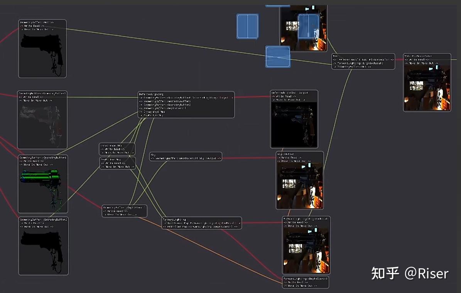
Task: Click the ForwardLighting pass node title
Action: coord(174,219)
